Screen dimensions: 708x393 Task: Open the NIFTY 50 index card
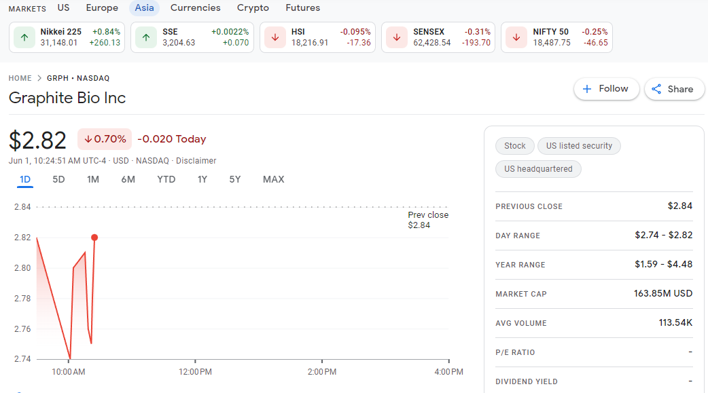point(556,37)
